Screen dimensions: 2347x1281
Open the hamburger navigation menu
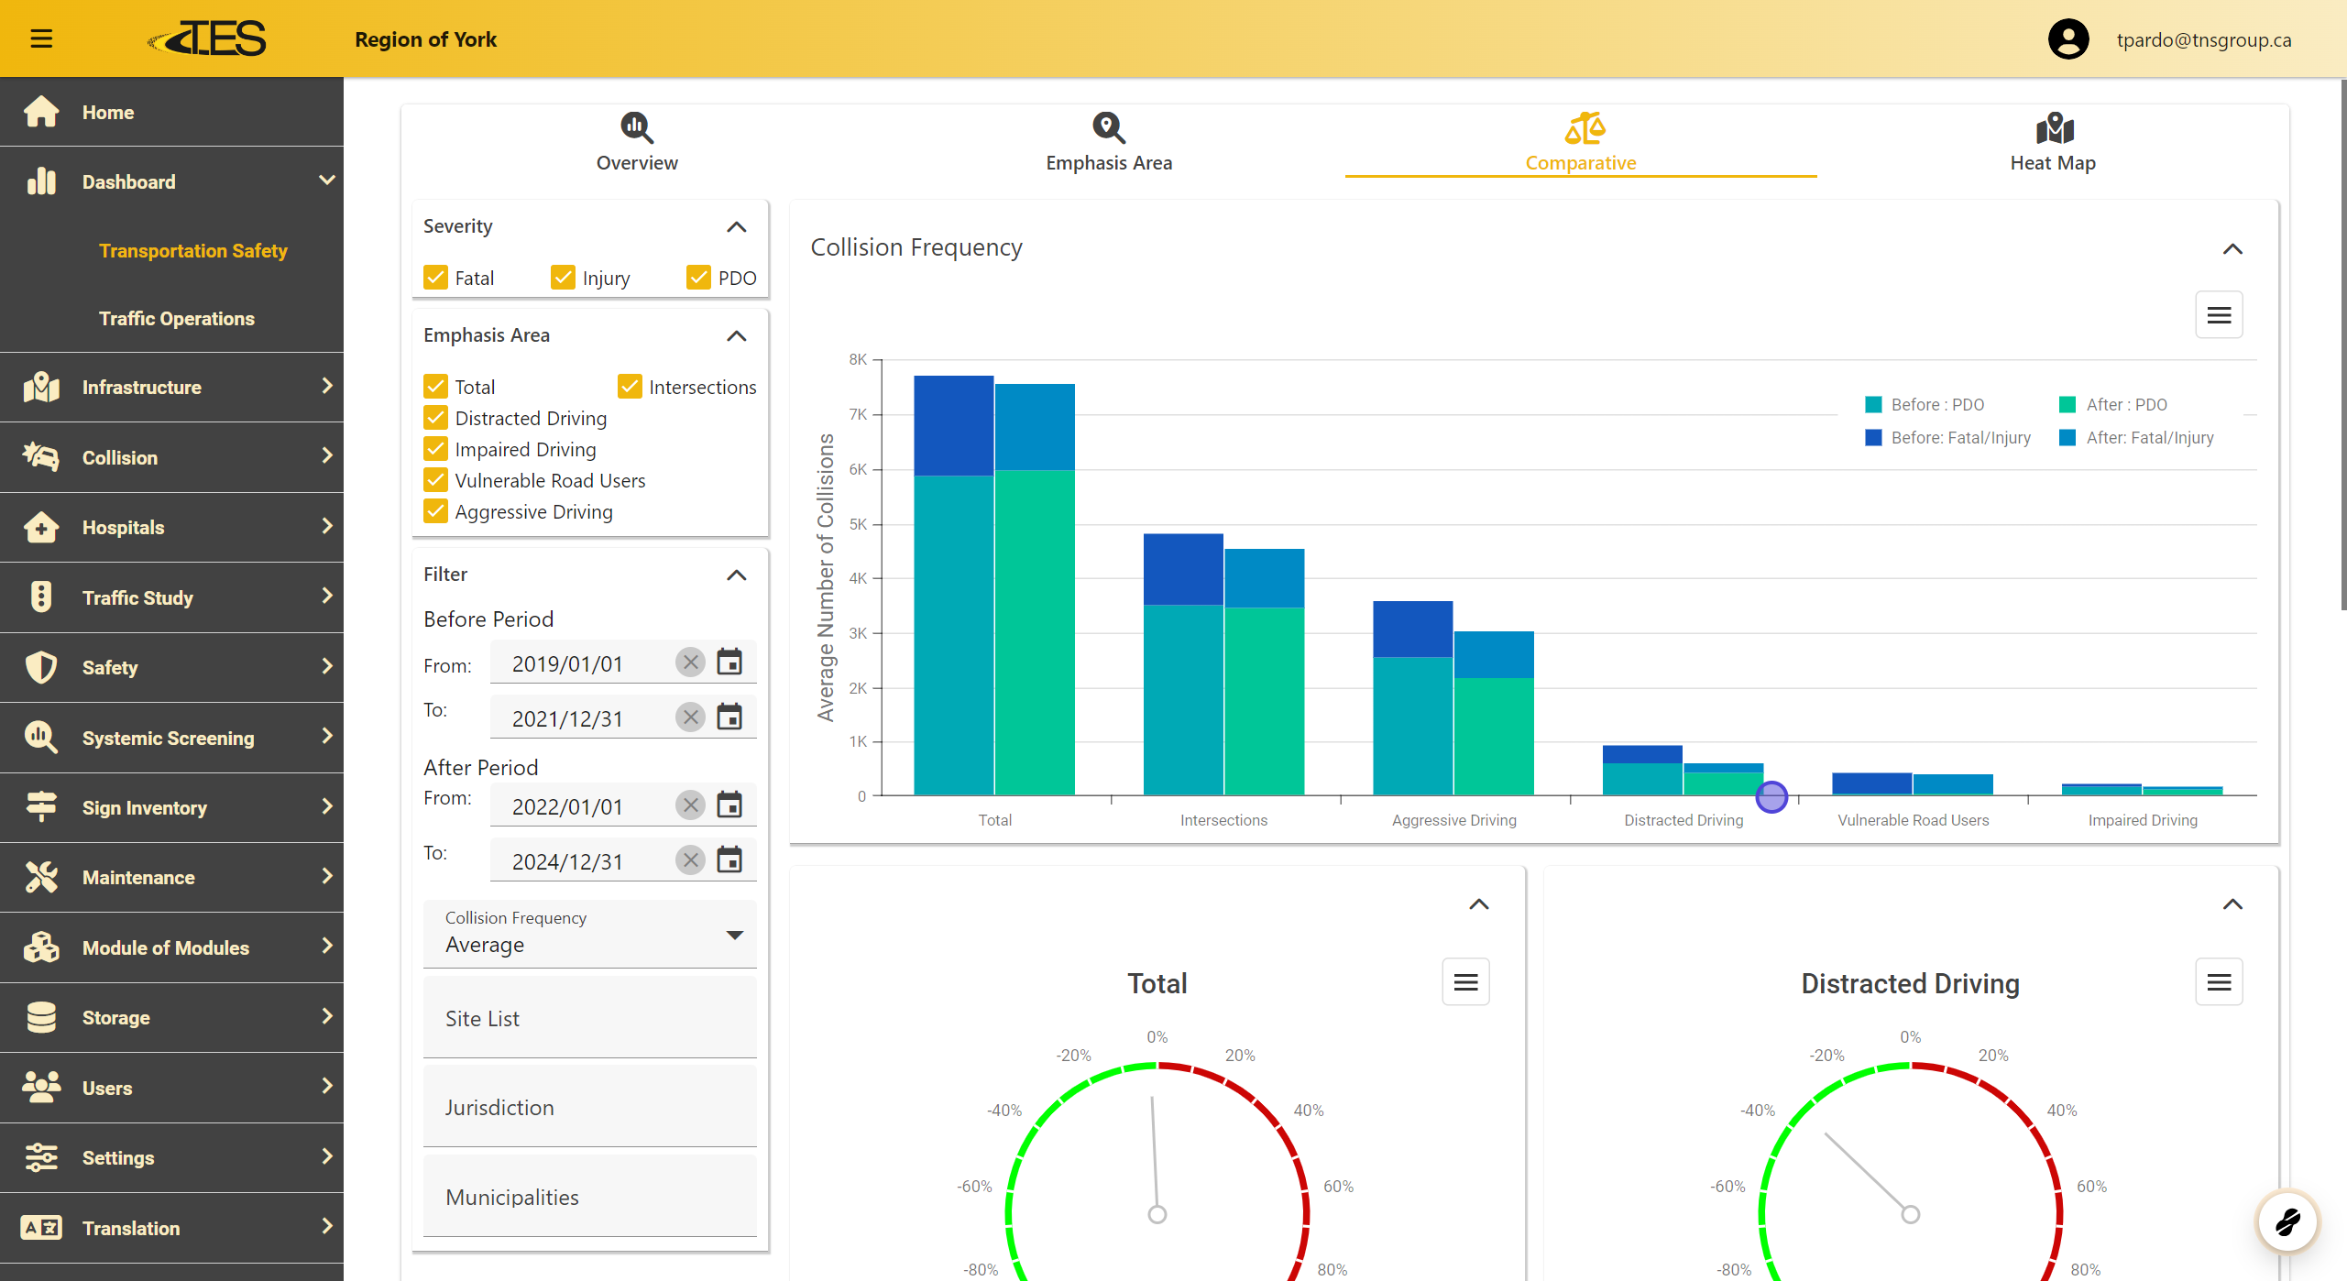[x=41, y=38]
